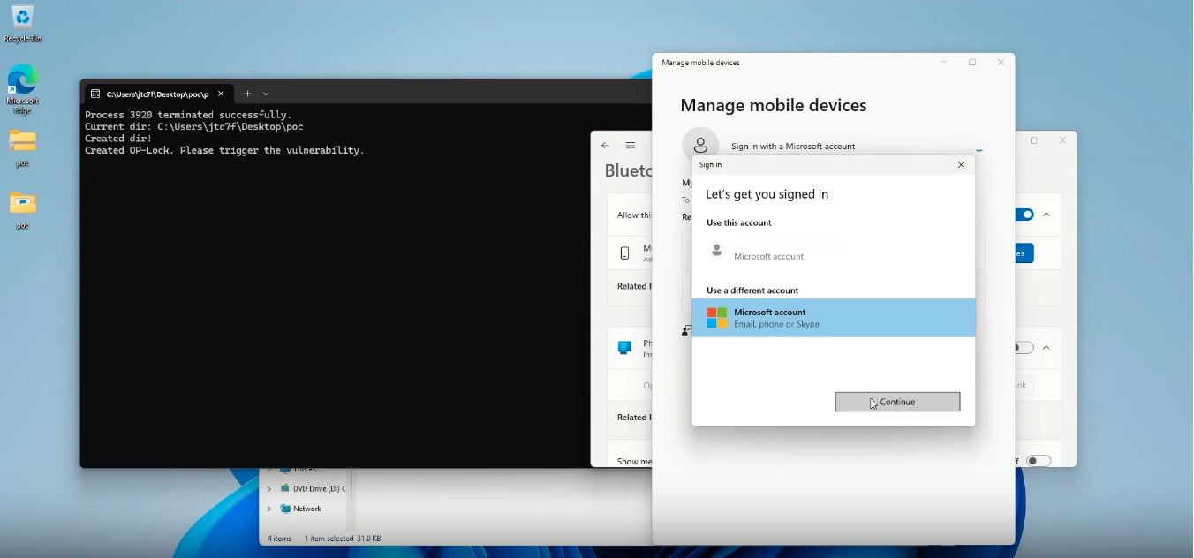
Task: Click 'Process 3920 terminated successfully.' terminal line
Action: coord(188,115)
